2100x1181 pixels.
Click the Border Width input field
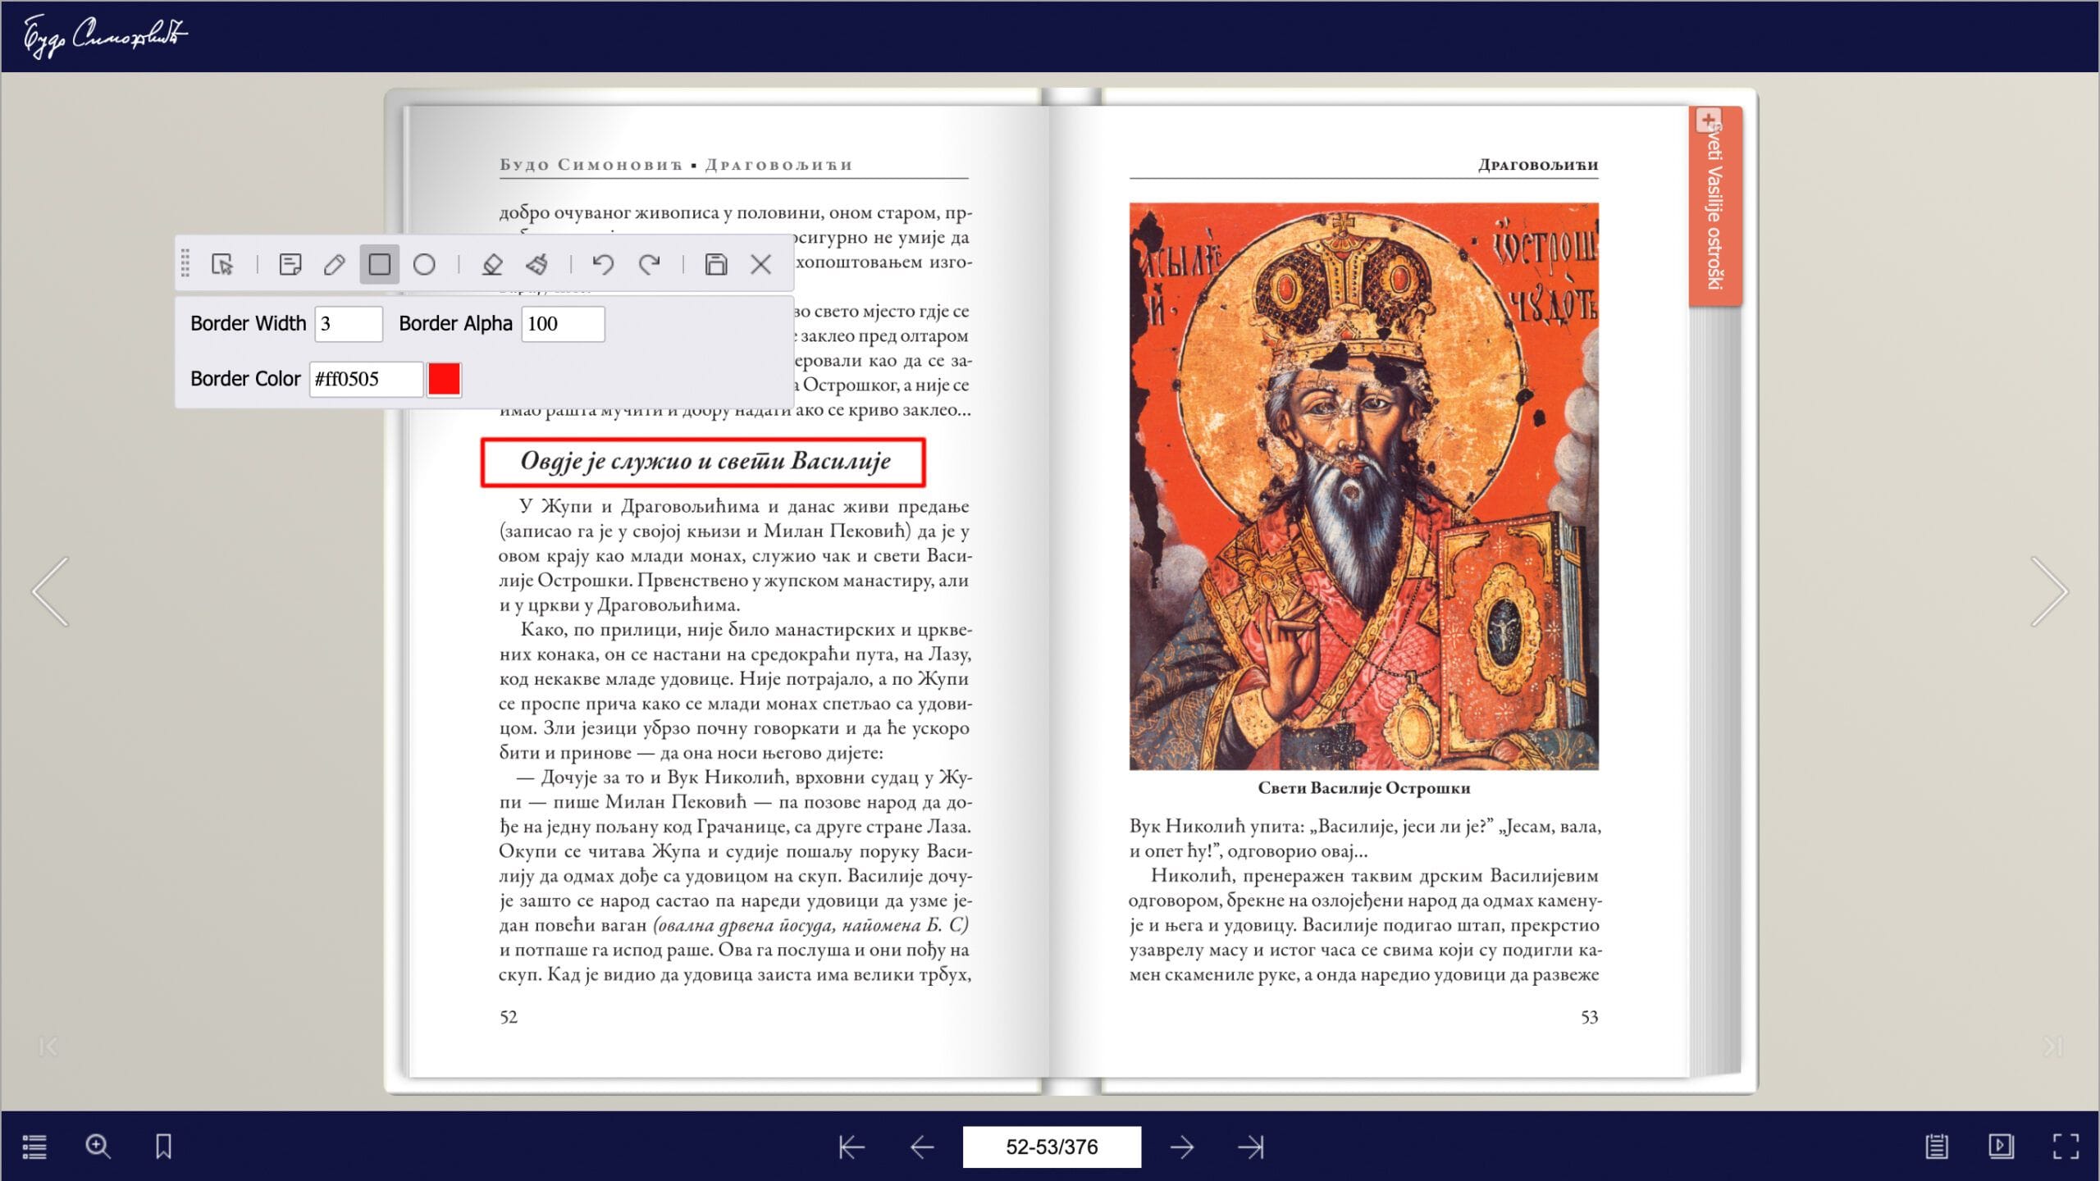[x=349, y=323]
